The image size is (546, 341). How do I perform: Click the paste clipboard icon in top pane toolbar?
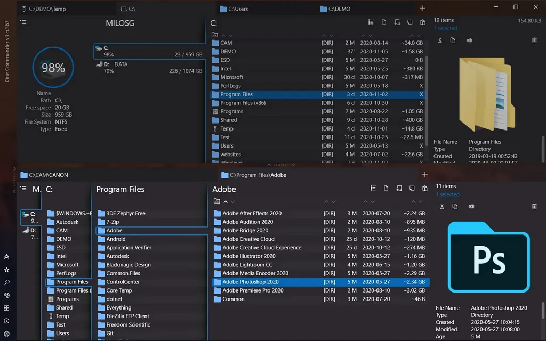coord(423,22)
